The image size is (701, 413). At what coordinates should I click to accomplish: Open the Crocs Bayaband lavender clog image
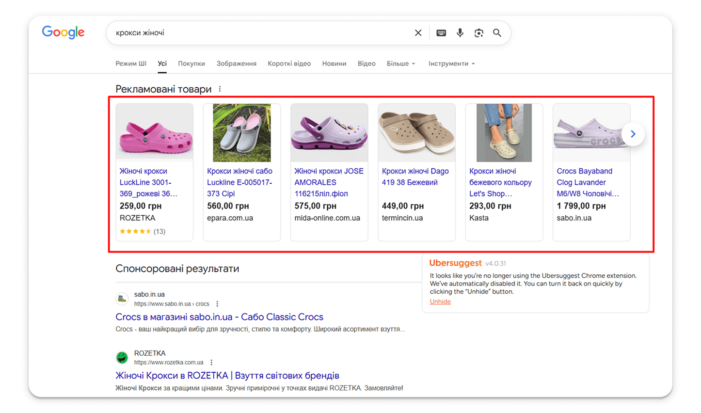591,133
